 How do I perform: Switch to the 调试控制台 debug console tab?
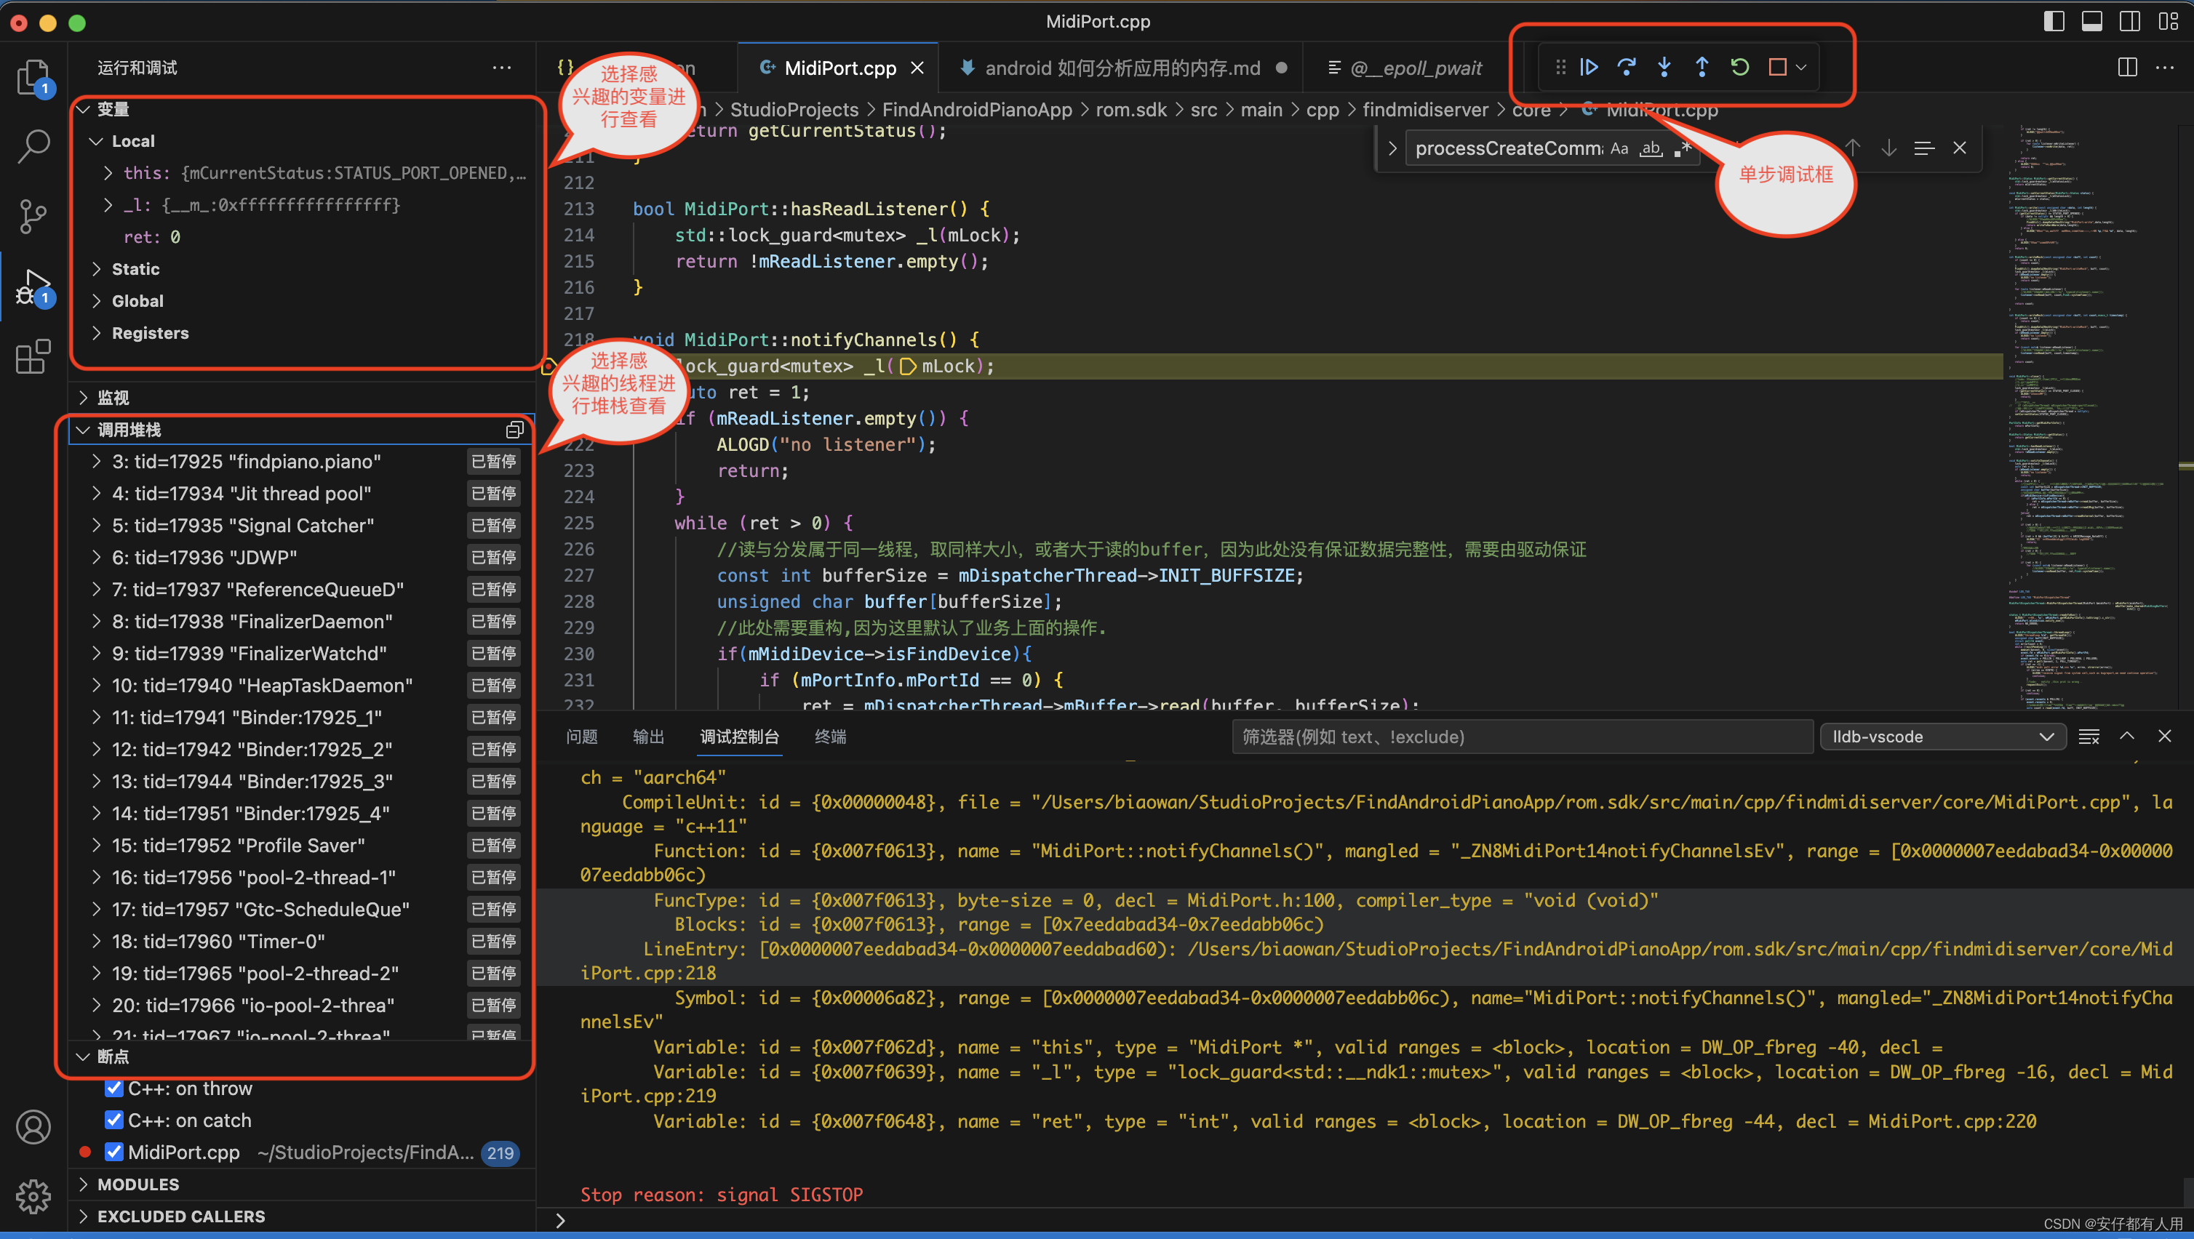pyautogui.click(x=739, y=737)
